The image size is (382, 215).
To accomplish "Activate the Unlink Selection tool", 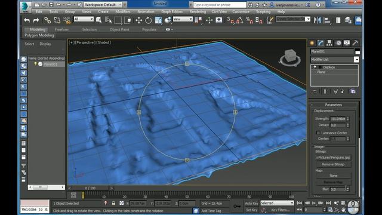I will point(57,20).
